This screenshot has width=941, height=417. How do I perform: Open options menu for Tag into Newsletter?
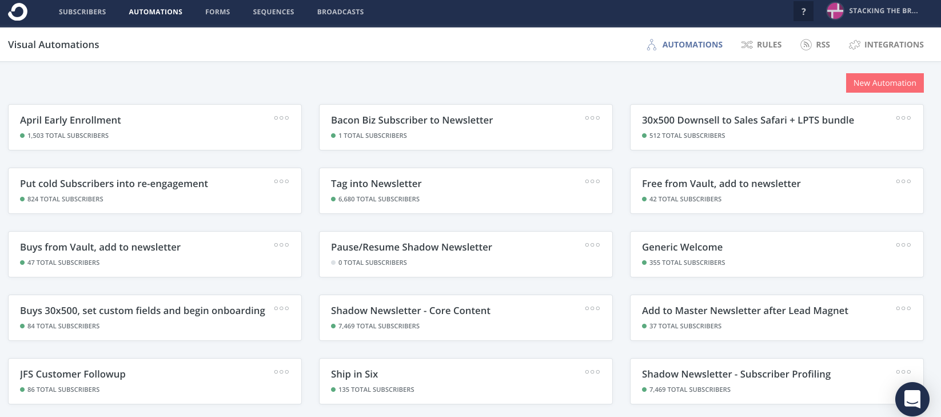[x=592, y=181]
